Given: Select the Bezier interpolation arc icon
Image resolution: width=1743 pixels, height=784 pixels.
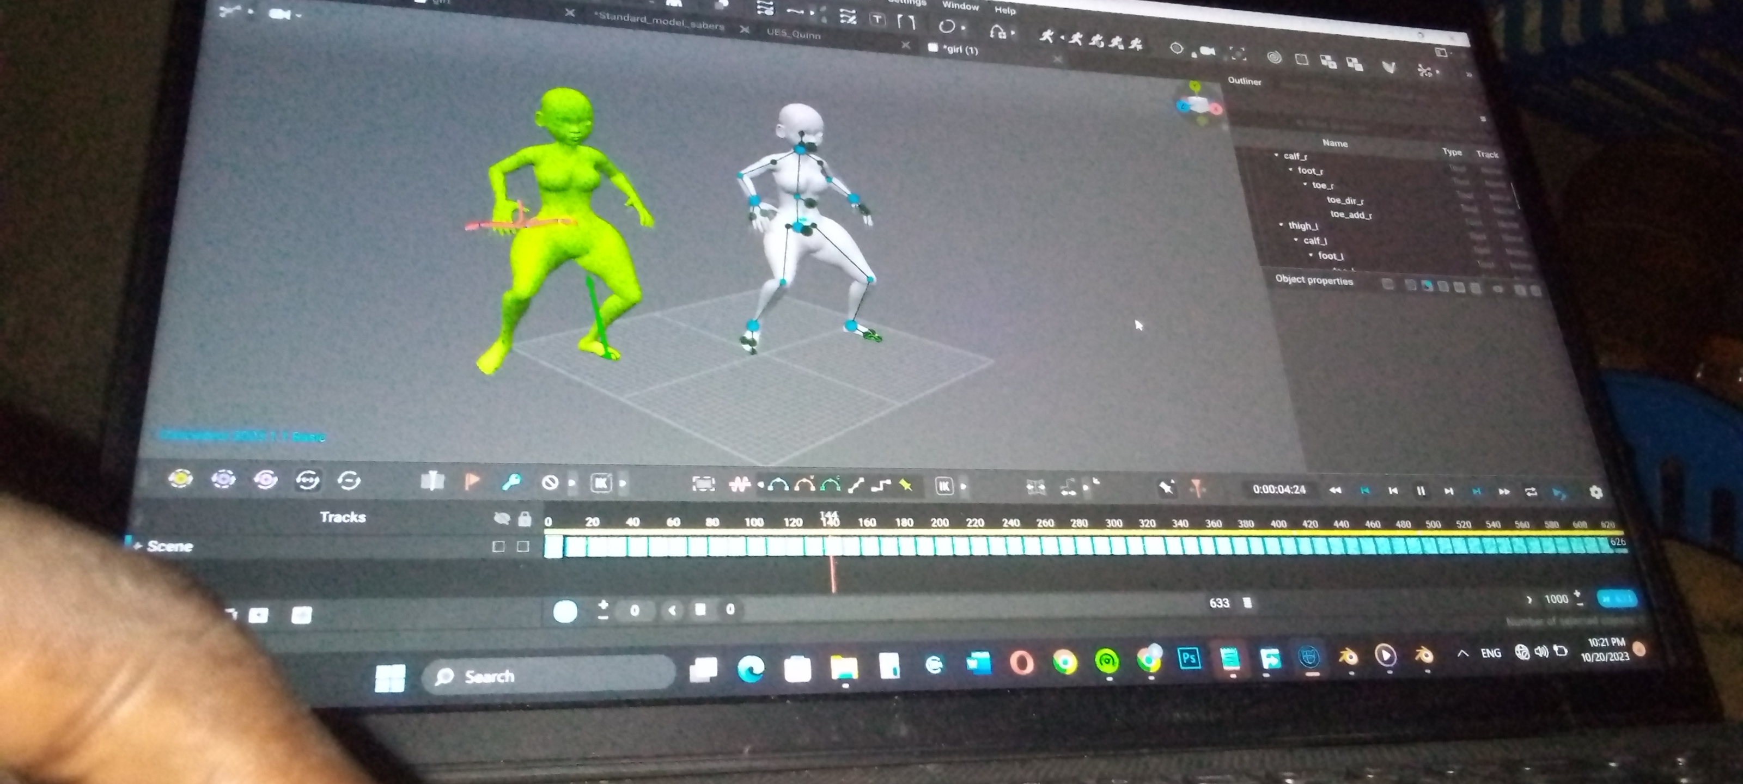Looking at the screenshot, I should 778,485.
